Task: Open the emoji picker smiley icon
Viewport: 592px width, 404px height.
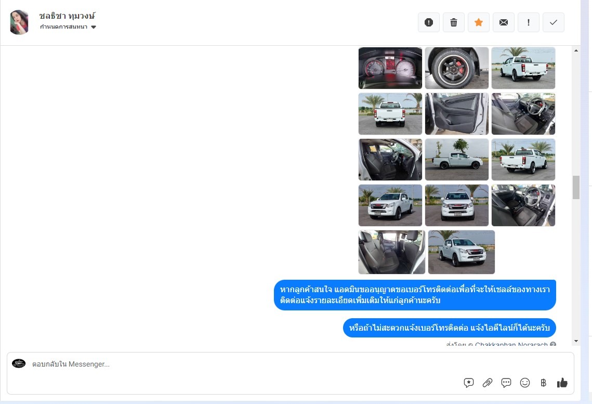Action: click(x=525, y=383)
